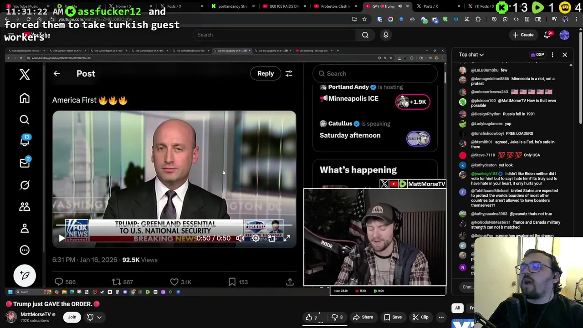This screenshot has width=583, height=328.
Task: Open Communities icon in X sidebar
Action: pos(25,207)
